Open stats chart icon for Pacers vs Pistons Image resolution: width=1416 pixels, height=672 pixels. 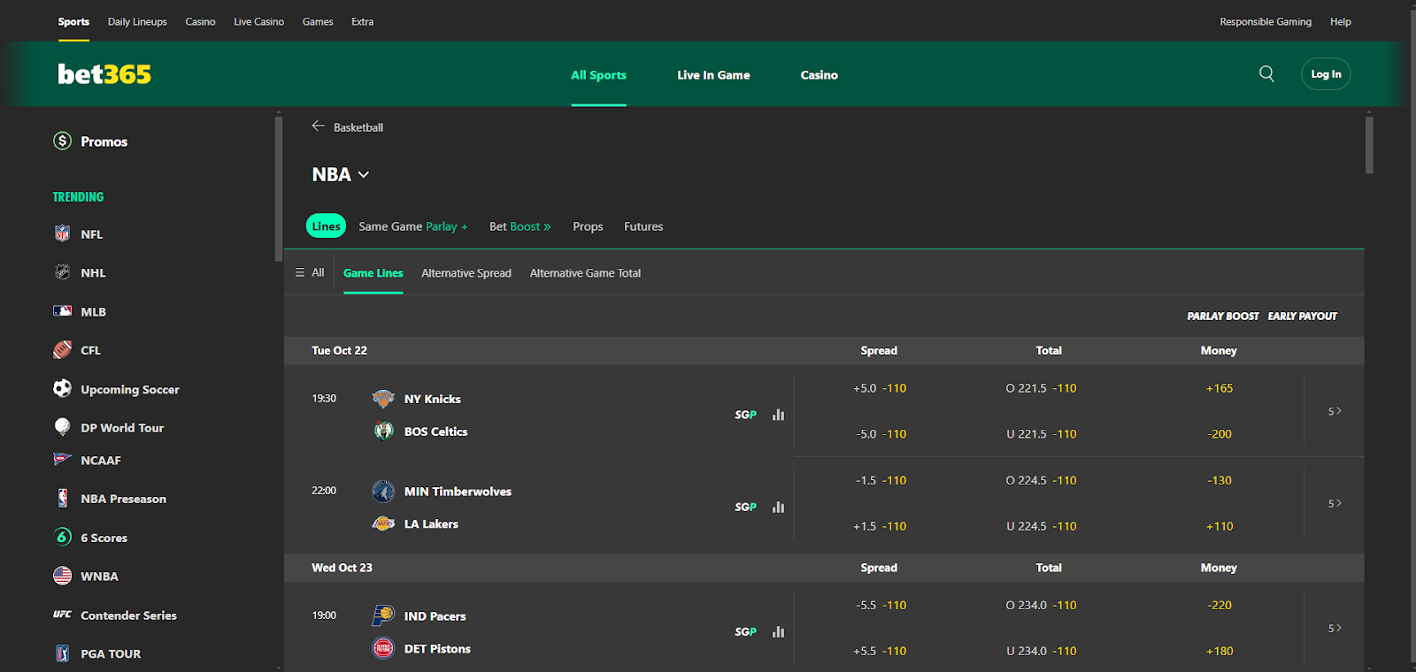click(x=778, y=631)
